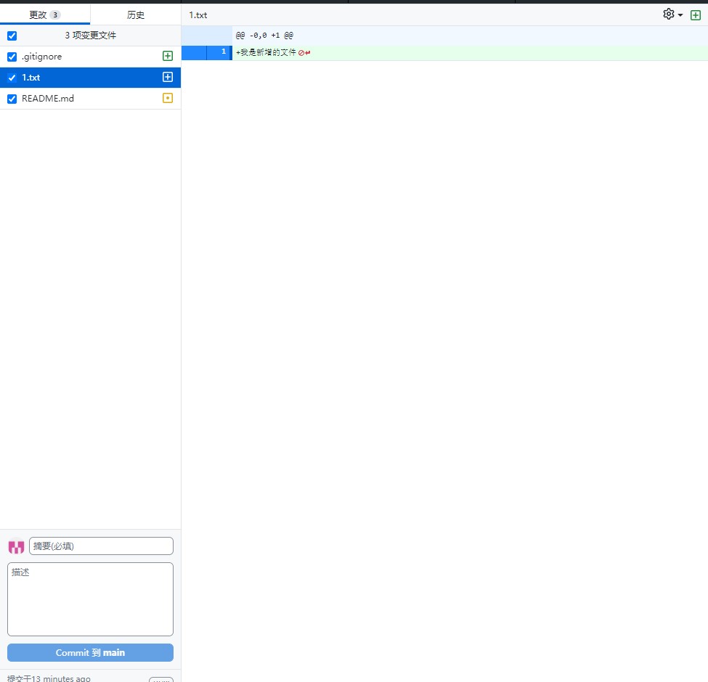Switch to the 历史 tab

coord(136,15)
